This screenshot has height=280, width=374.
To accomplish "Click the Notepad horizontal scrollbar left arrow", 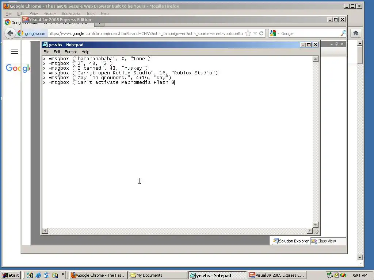I will [45, 230].
